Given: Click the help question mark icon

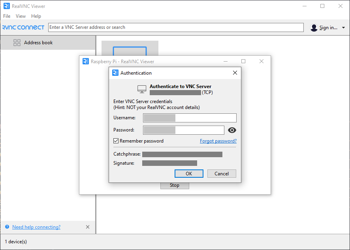Looking at the screenshot, I should pos(7,227).
